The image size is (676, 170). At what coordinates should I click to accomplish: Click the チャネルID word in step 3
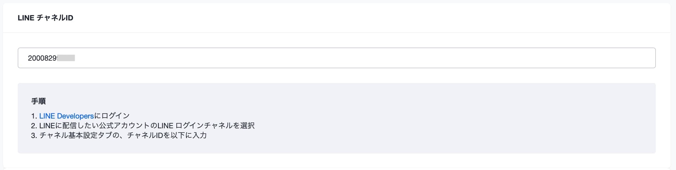(145, 135)
